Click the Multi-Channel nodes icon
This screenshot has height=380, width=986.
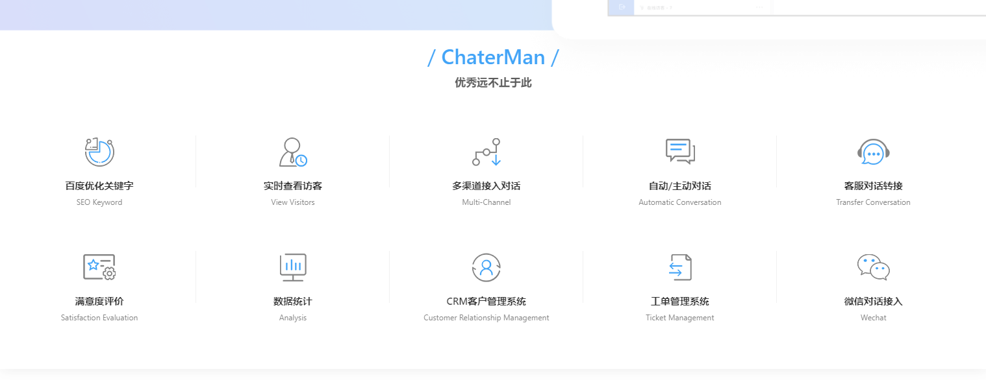[487, 152]
